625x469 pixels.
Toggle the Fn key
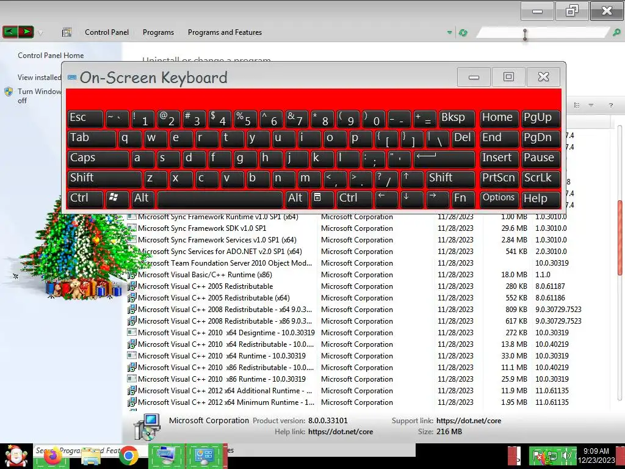point(463,198)
